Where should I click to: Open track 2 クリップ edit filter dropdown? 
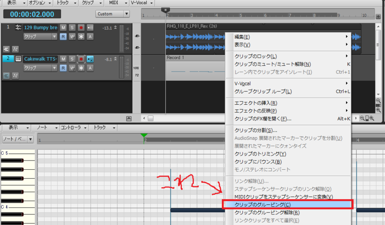pyautogui.click(x=40, y=68)
